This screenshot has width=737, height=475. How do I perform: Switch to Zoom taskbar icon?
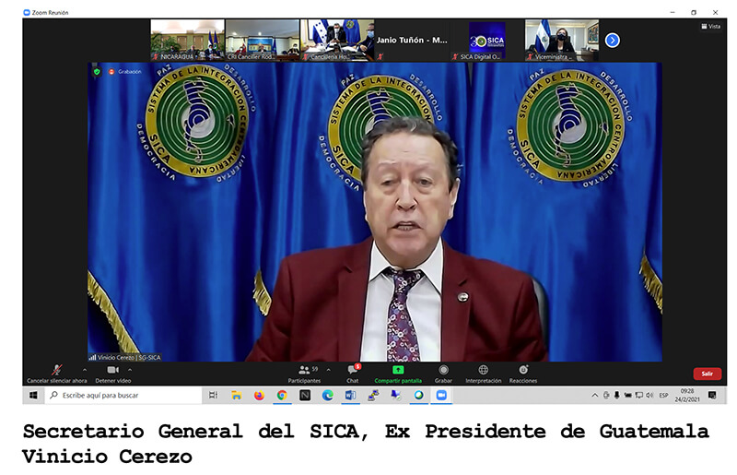[441, 396]
